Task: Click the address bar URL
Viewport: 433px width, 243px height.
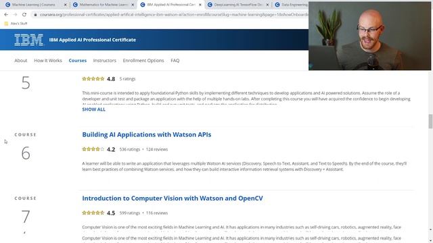Action: (174, 15)
